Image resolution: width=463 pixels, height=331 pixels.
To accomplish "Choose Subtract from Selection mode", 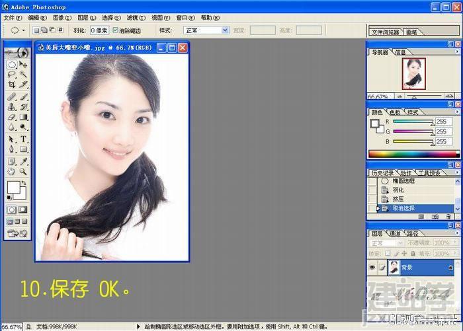I will pos(52,30).
